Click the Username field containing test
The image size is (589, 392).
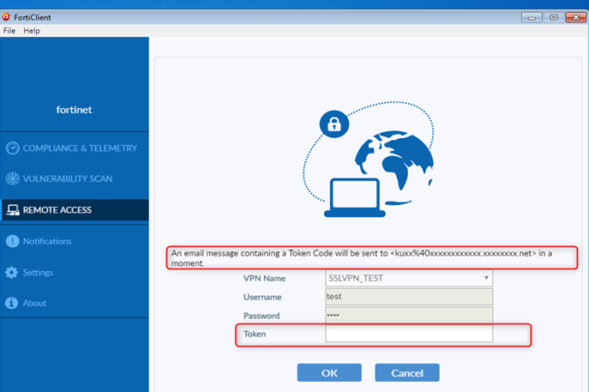pos(409,297)
